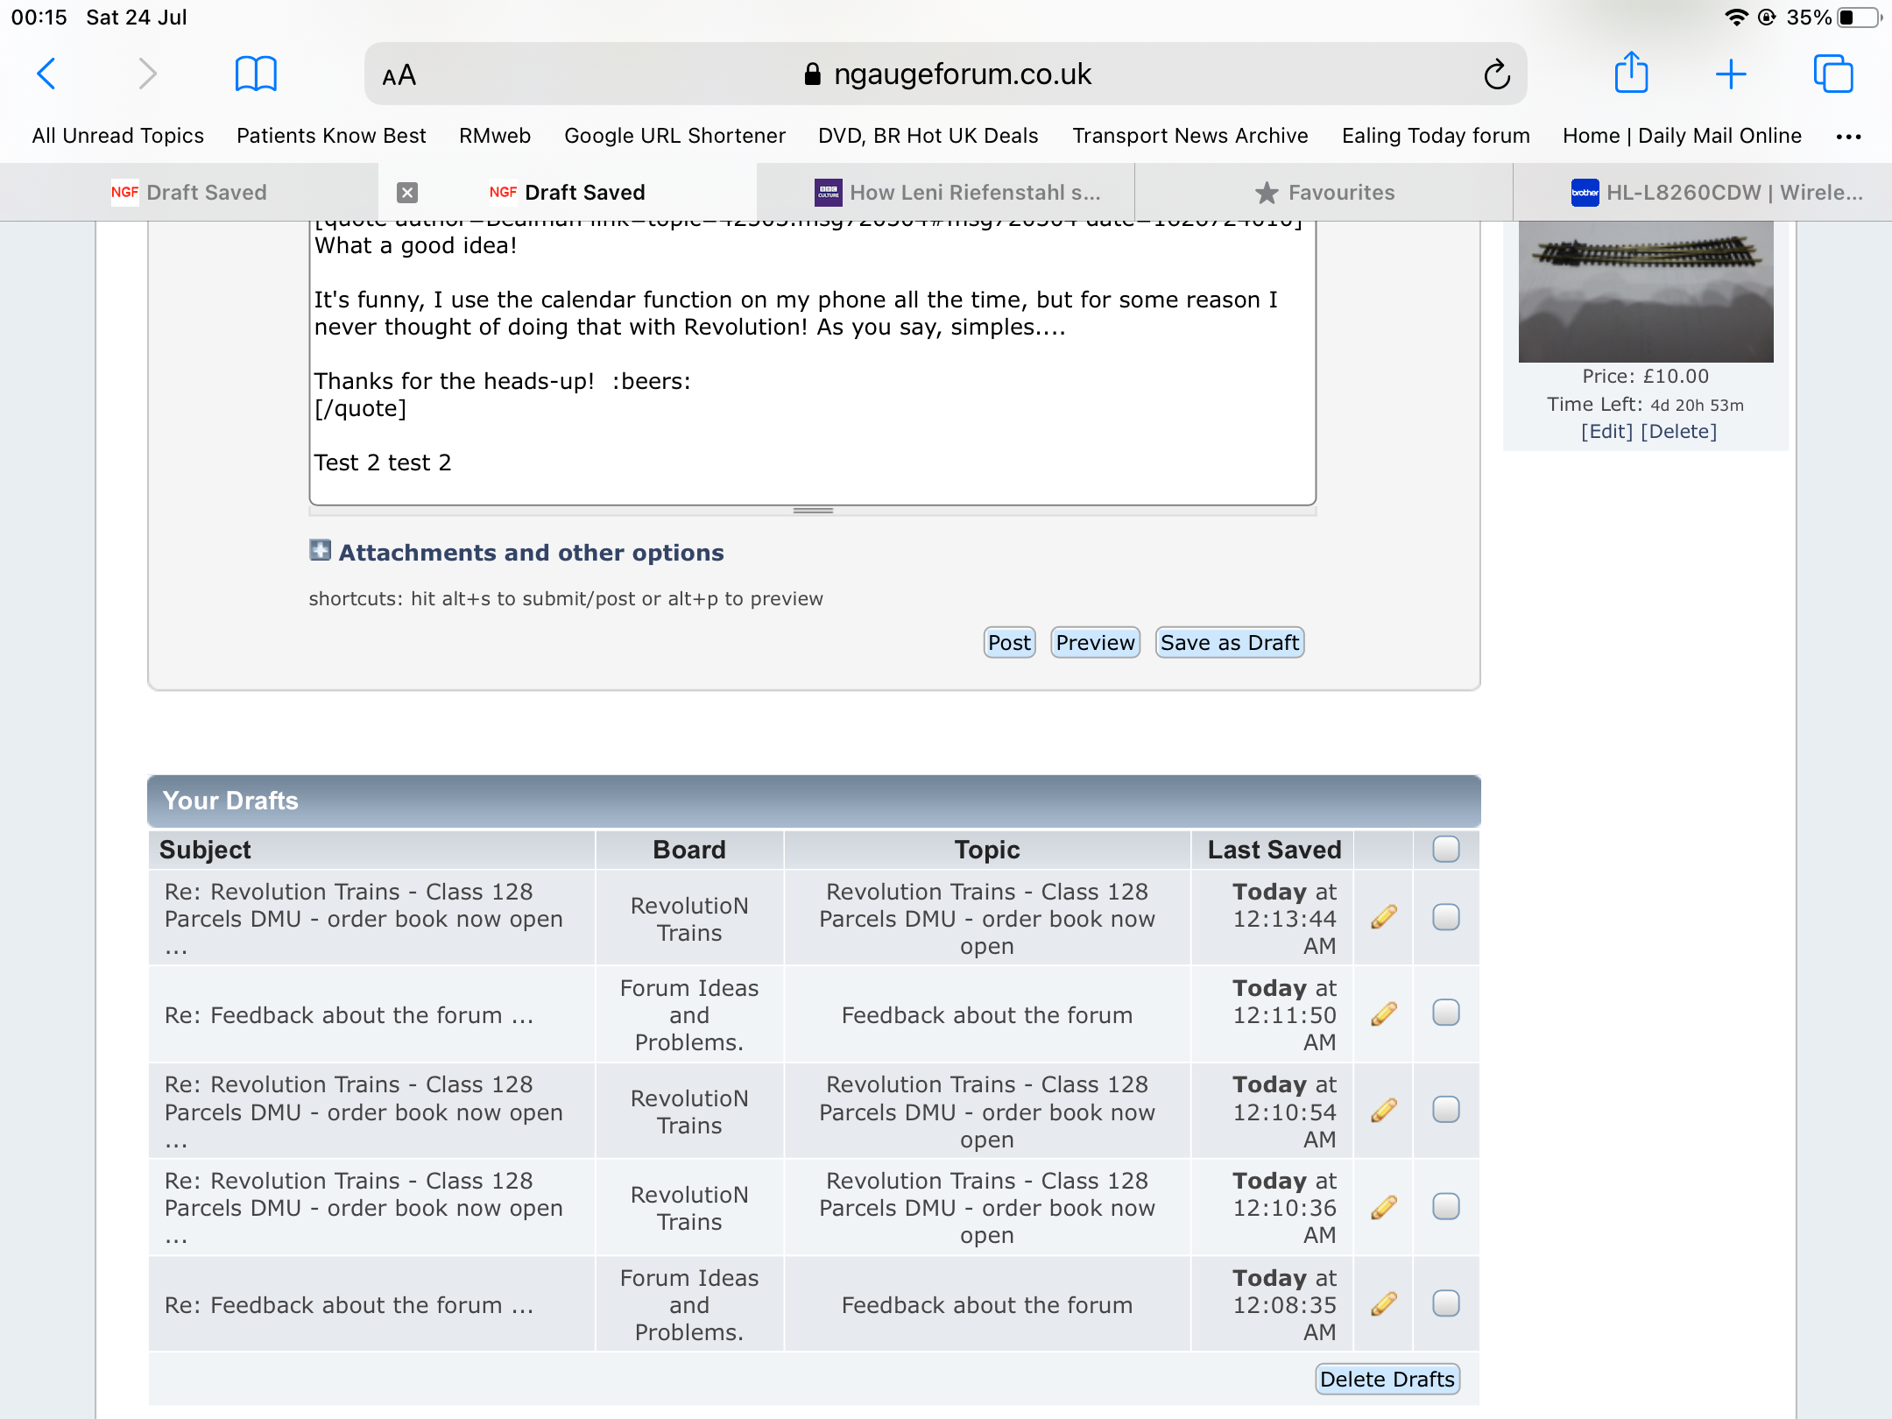Screen dimensions: 1892x1419
Task: Open DVD, BR Hot UK Deals bookmark
Action: (x=928, y=136)
